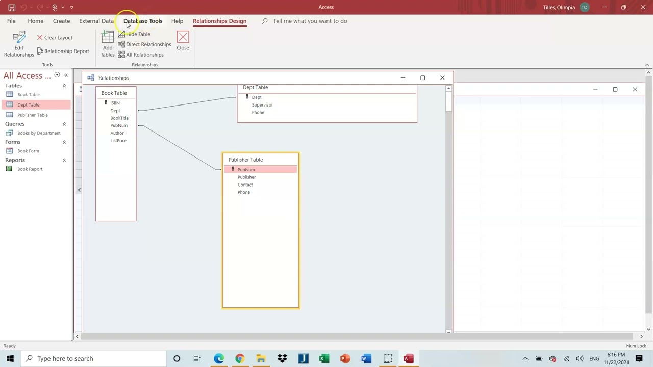The image size is (653, 367).
Task: Select PubNum key field in Publisher Table
Action: (x=261, y=170)
